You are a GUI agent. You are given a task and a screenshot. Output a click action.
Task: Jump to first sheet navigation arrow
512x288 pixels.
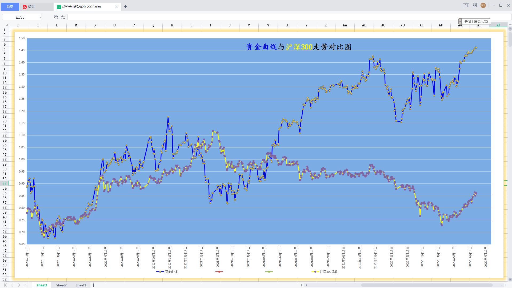(5, 285)
